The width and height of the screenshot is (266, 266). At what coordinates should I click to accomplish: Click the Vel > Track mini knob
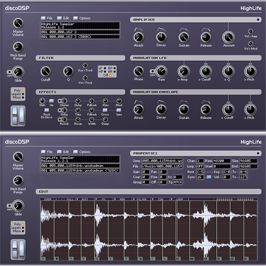coord(85,78)
